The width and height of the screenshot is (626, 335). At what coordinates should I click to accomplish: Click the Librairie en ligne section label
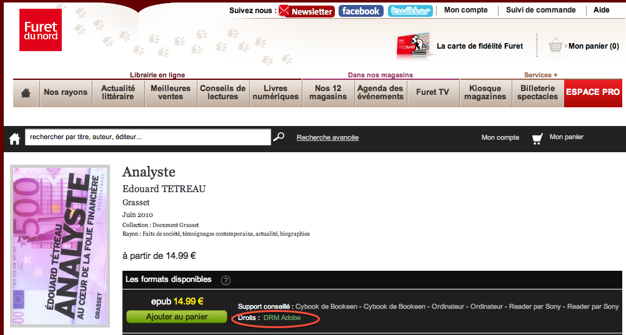[157, 75]
